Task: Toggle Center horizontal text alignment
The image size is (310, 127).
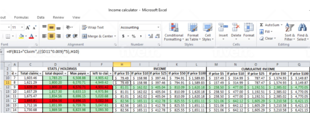Action: pos(51,36)
